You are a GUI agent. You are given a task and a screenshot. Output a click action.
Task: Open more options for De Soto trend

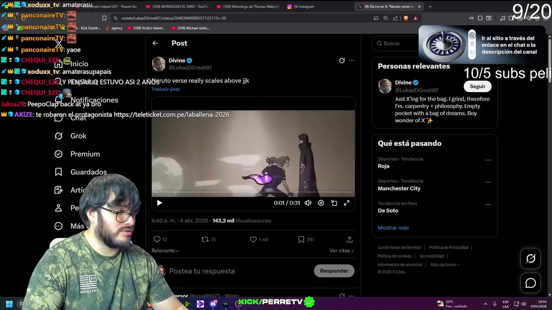click(488, 205)
